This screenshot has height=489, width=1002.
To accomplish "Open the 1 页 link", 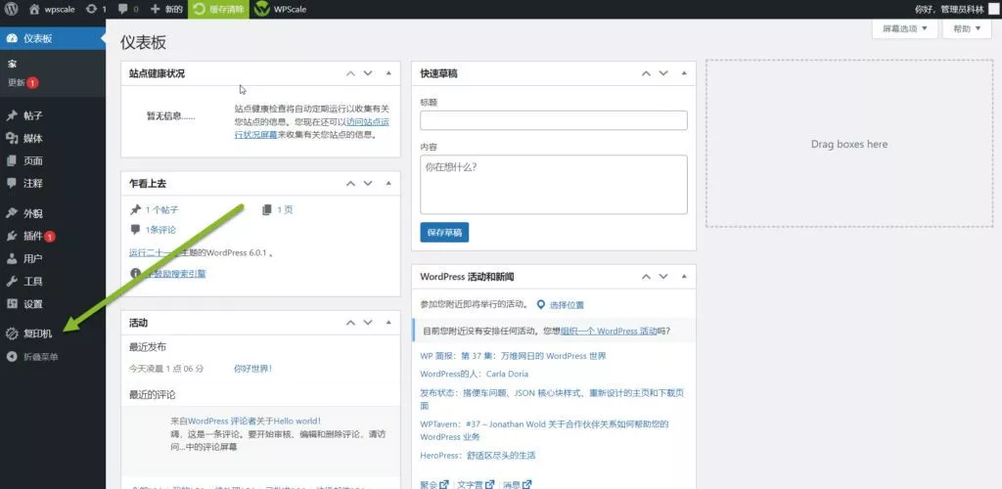I will 285,209.
